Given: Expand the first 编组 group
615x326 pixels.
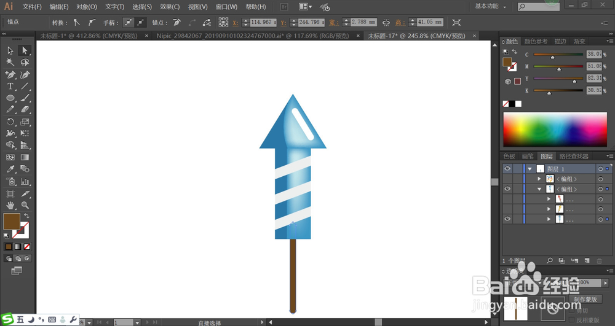Looking at the screenshot, I should click(x=539, y=179).
